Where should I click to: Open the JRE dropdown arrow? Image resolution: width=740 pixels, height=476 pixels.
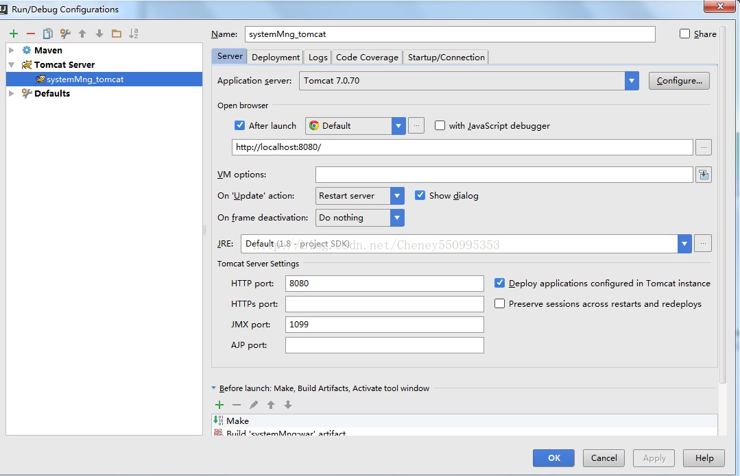684,244
